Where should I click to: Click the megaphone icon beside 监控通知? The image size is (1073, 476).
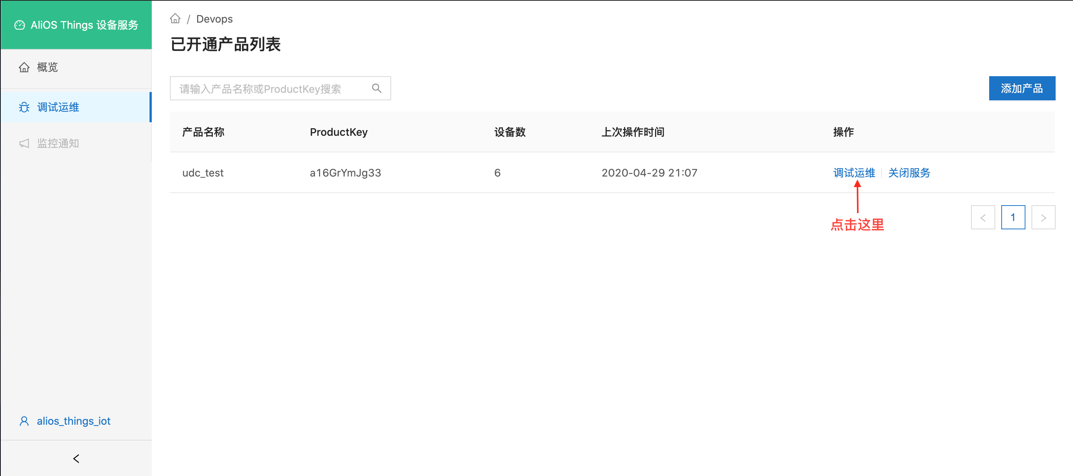click(24, 144)
